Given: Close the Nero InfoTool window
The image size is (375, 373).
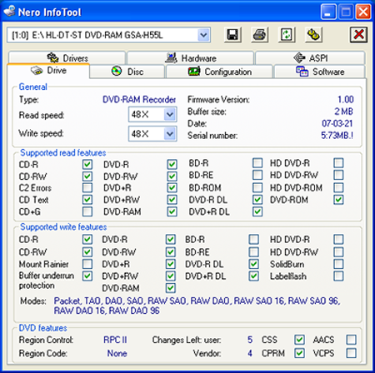Looking at the screenshot, I should coord(363,12).
